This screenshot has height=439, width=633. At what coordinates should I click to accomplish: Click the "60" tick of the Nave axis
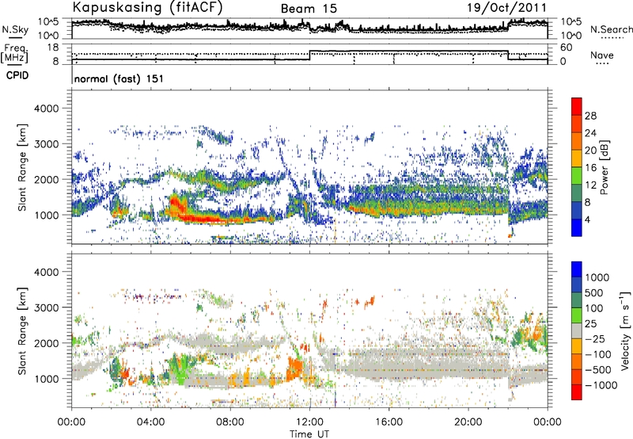click(x=567, y=48)
